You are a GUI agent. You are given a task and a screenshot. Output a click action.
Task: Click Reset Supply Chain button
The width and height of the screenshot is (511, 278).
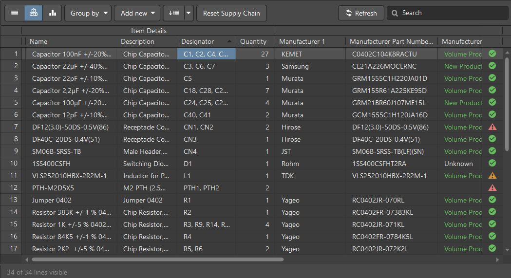click(231, 13)
